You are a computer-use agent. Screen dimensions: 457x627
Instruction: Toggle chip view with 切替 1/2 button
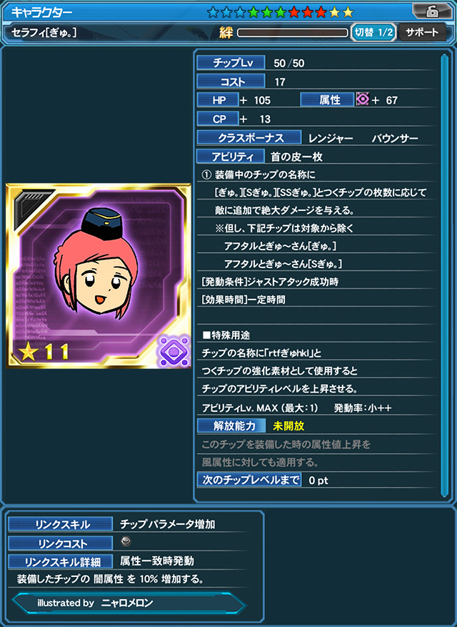pos(373,33)
